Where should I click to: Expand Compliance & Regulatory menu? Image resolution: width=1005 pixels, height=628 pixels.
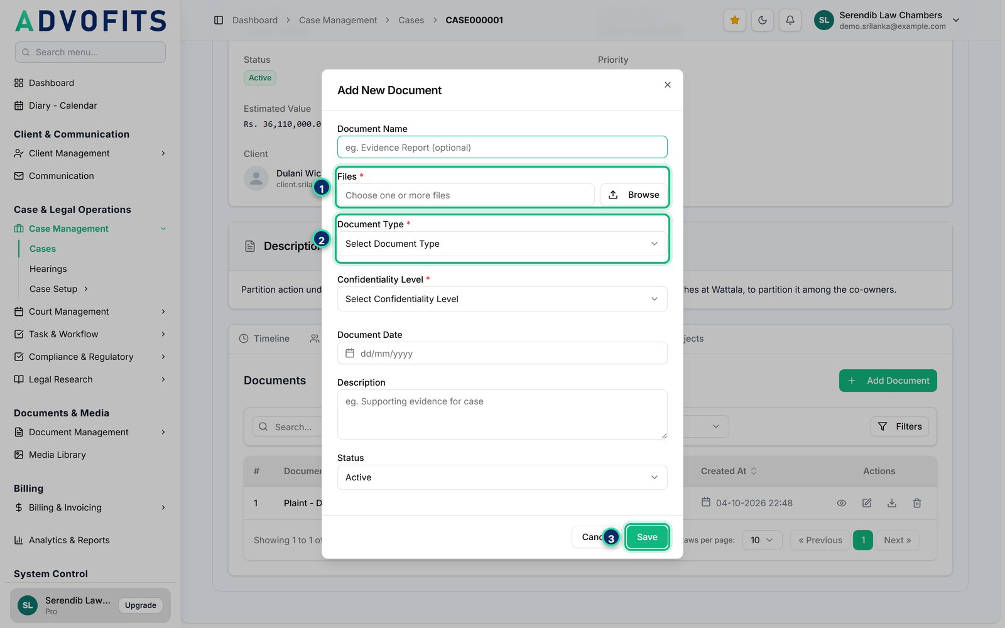coord(90,357)
